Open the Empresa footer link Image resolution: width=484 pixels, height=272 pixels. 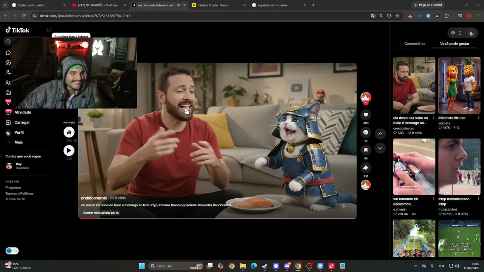click(x=12, y=181)
